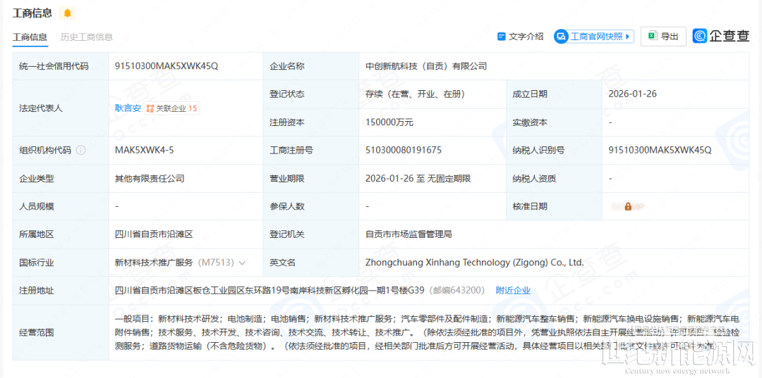Select the 工商信息 tab
The width and height of the screenshot is (762, 378).
(30, 37)
